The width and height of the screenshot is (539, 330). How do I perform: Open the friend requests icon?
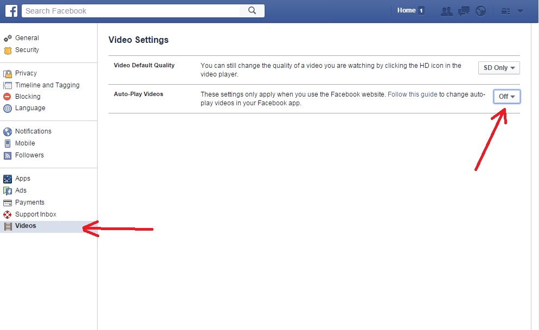click(x=446, y=11)
